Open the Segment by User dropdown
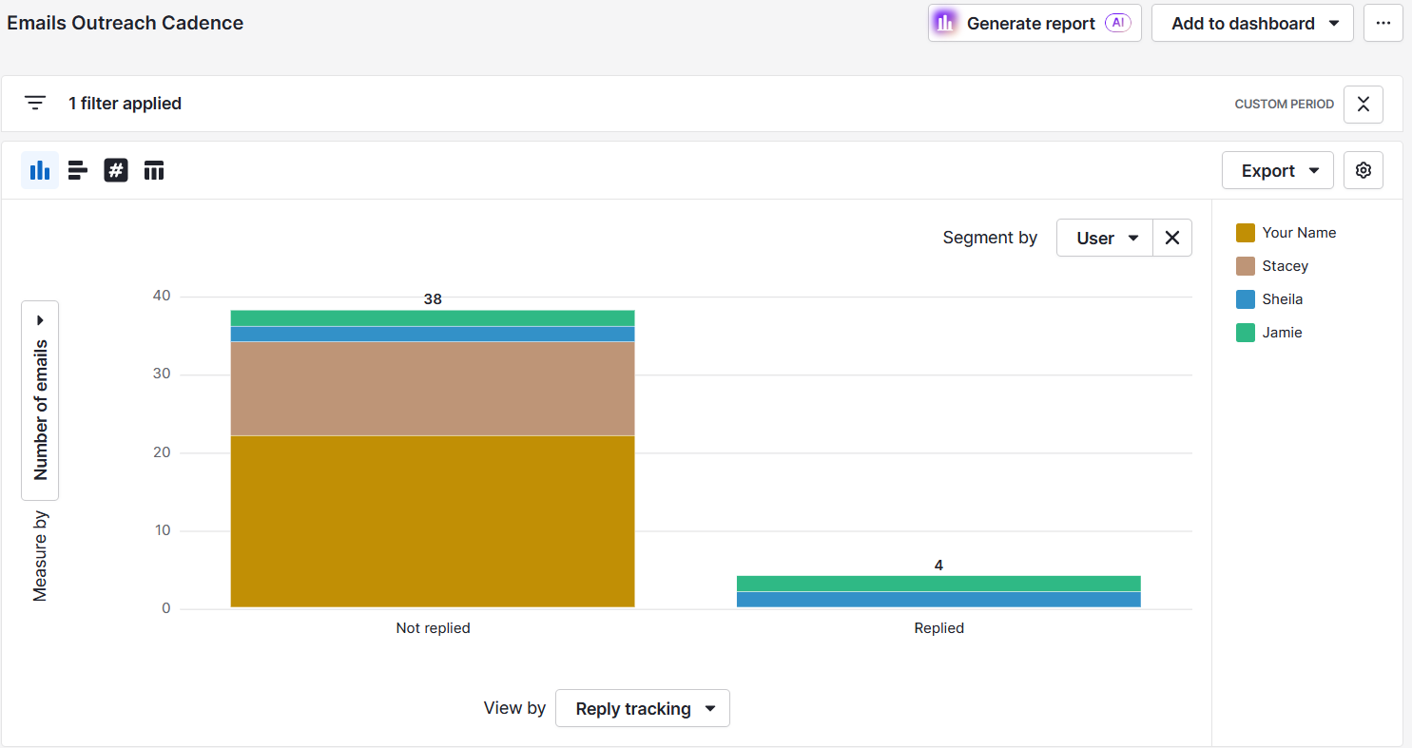This screenshot has width=1412, height=748. pyautogui.click(x=1105, y=238)
